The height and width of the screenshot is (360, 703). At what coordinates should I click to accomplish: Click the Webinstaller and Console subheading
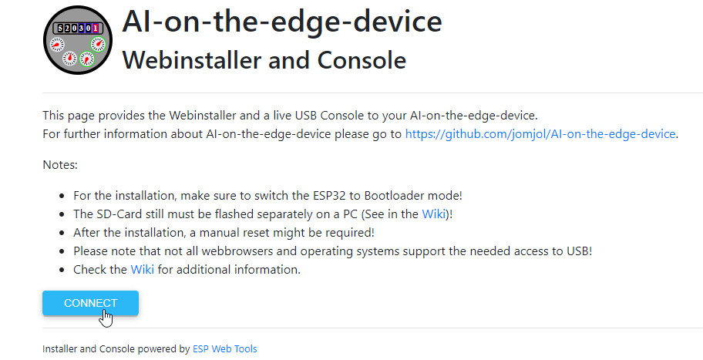click(x=264, y=59)
